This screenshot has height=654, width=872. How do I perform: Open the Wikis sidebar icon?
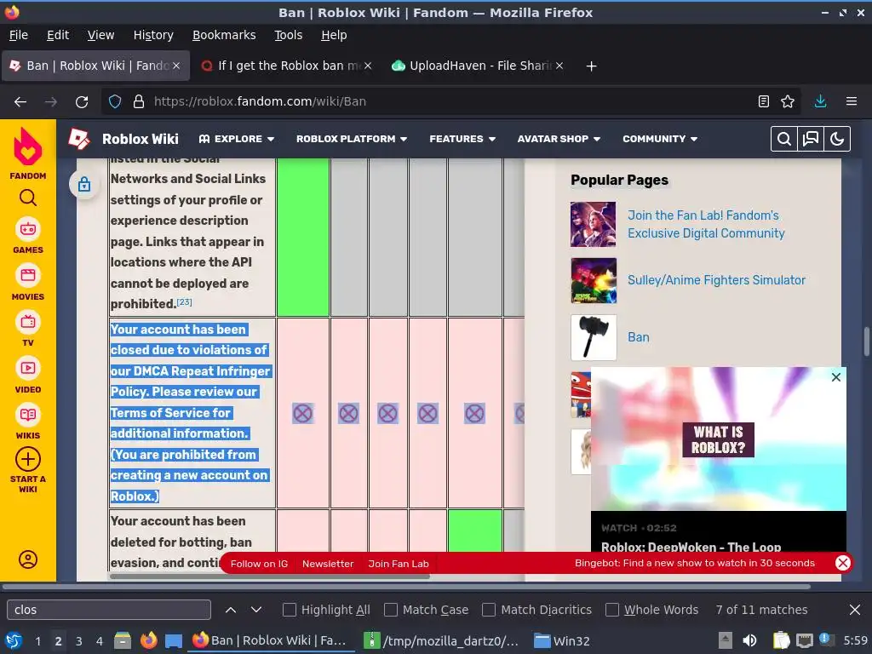(28, 415)
